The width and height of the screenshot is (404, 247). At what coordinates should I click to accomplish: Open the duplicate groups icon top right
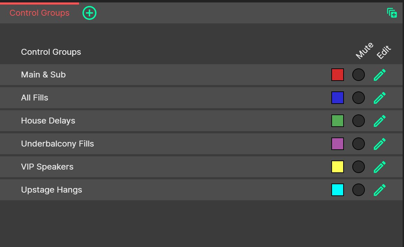[392, 13]
